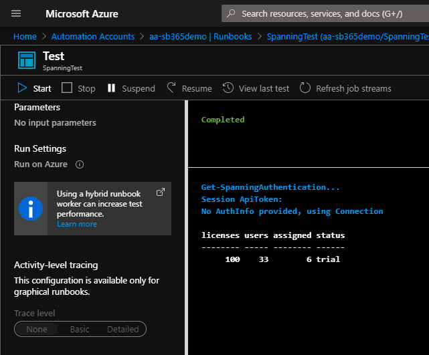Click the No AuthInfo provided output line
The width and height of the screenshot is (429, 355).
tap(292, 211)
